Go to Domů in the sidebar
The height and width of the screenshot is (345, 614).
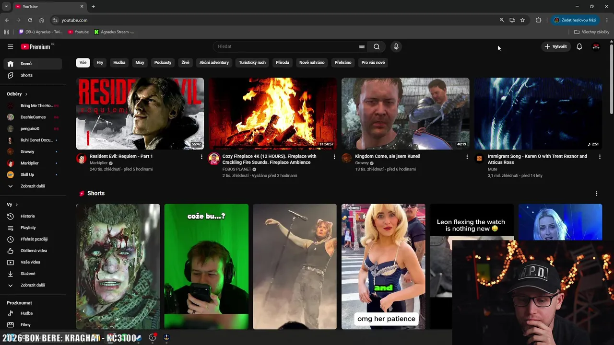33,64
